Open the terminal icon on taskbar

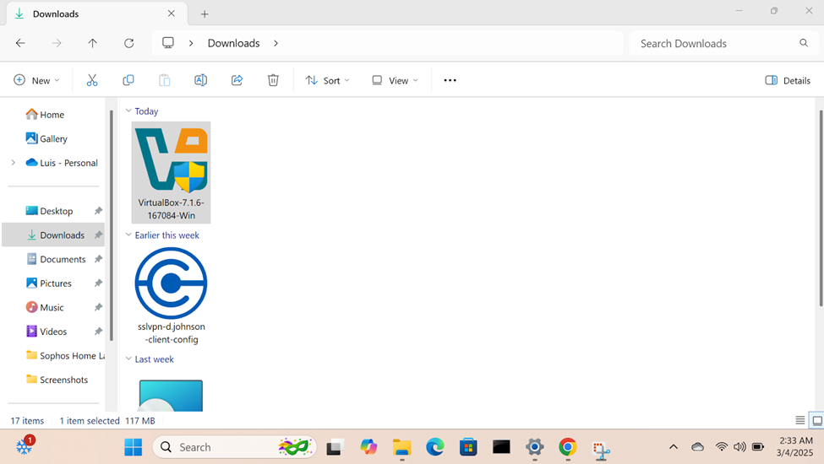coord(501,447)
